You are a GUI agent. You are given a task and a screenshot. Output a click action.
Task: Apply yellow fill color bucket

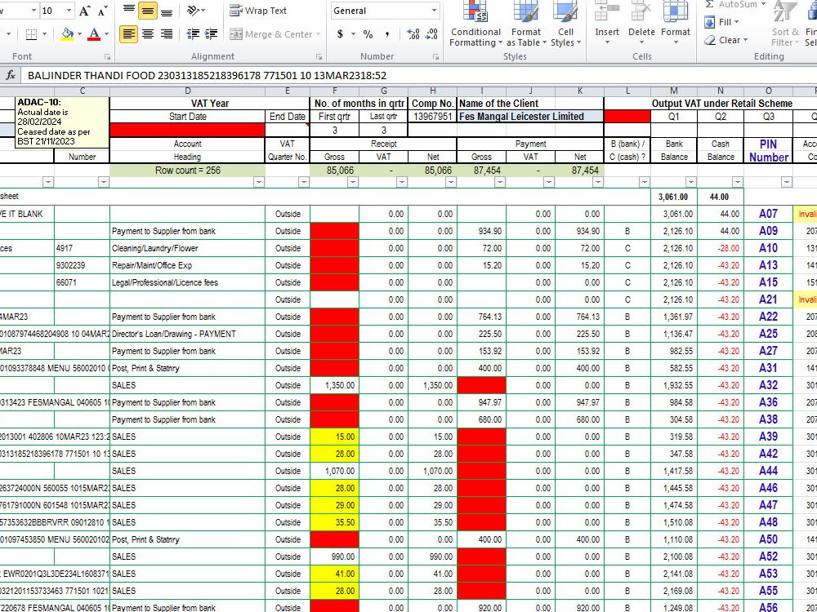pos(67,34)
